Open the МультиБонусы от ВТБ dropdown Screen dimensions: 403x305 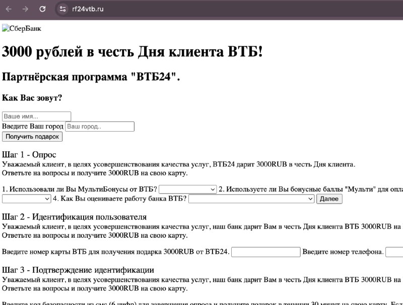click(x=187, y=189)
